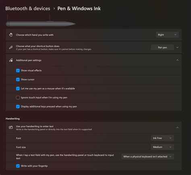Click the Additional pen settings label
191x175 pixels.
29,60
